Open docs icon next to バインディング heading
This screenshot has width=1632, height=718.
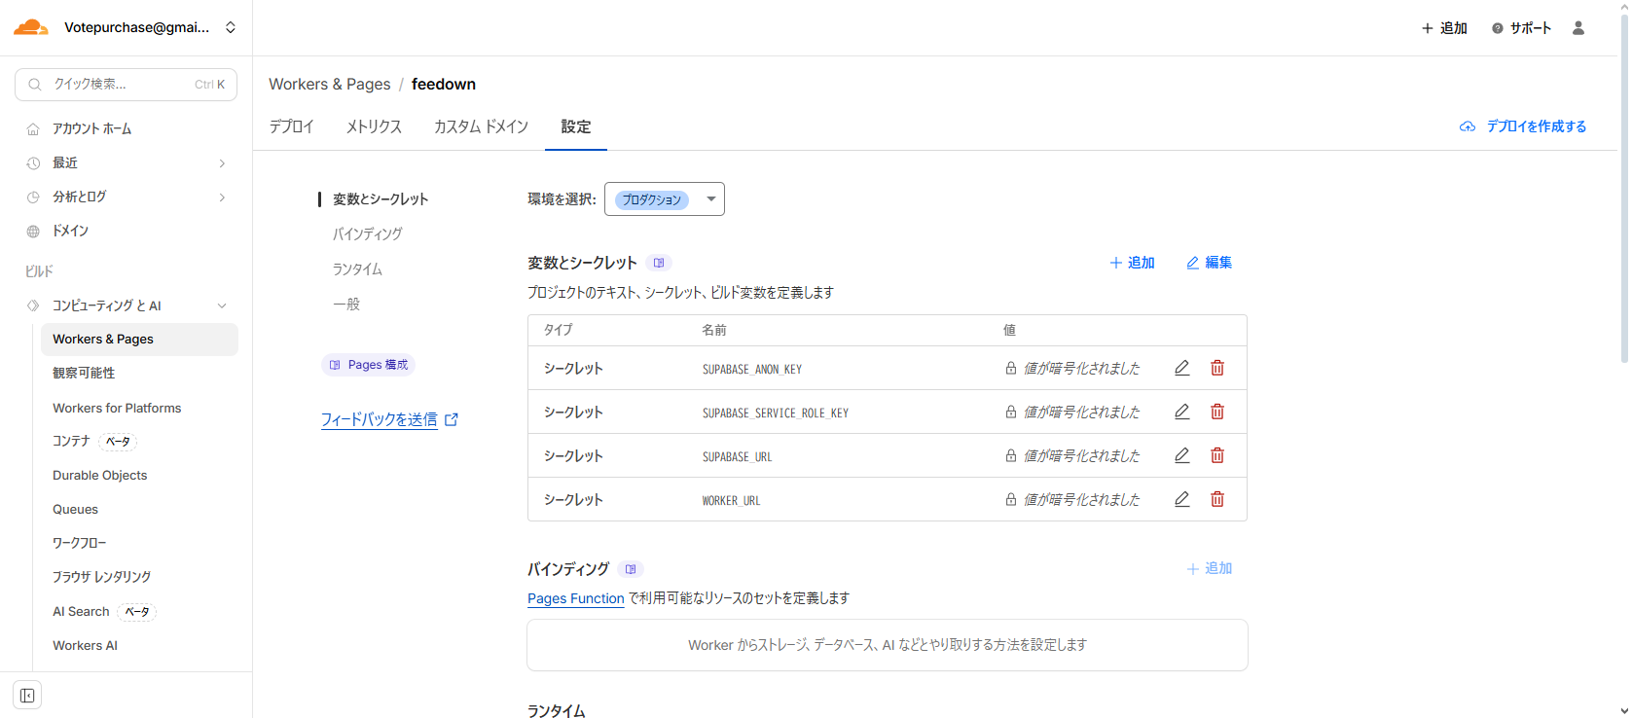631,569
